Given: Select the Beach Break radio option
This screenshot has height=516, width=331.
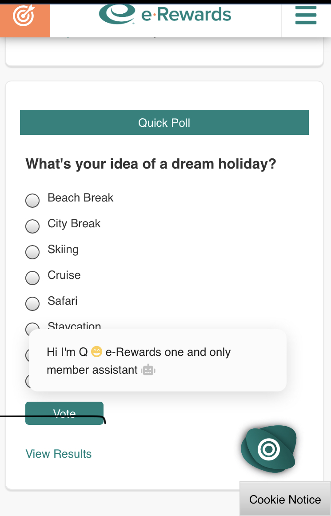Looking at the screenshot, I should tap(32, 200).
